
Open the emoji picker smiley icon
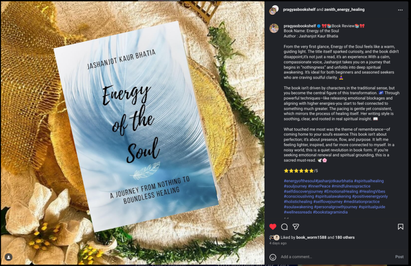273,257
